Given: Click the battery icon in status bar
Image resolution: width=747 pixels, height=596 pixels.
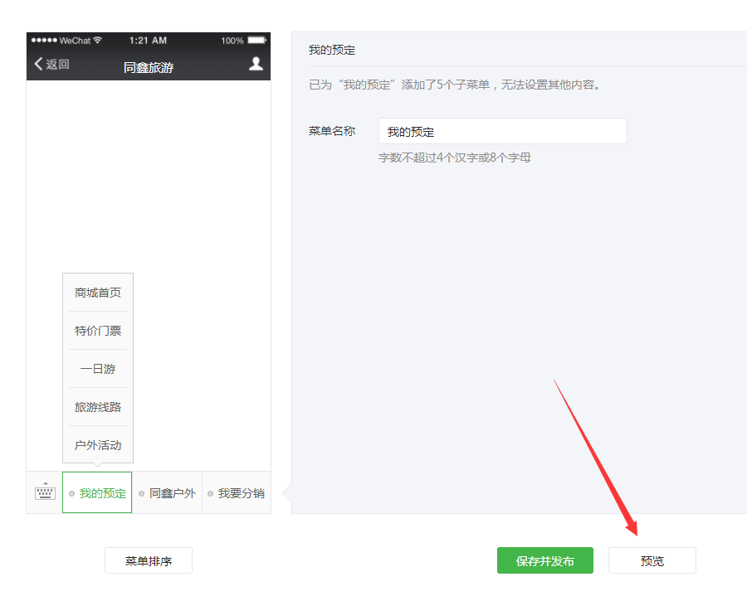Looking at the screenshot, I should (x=256, y=40).
